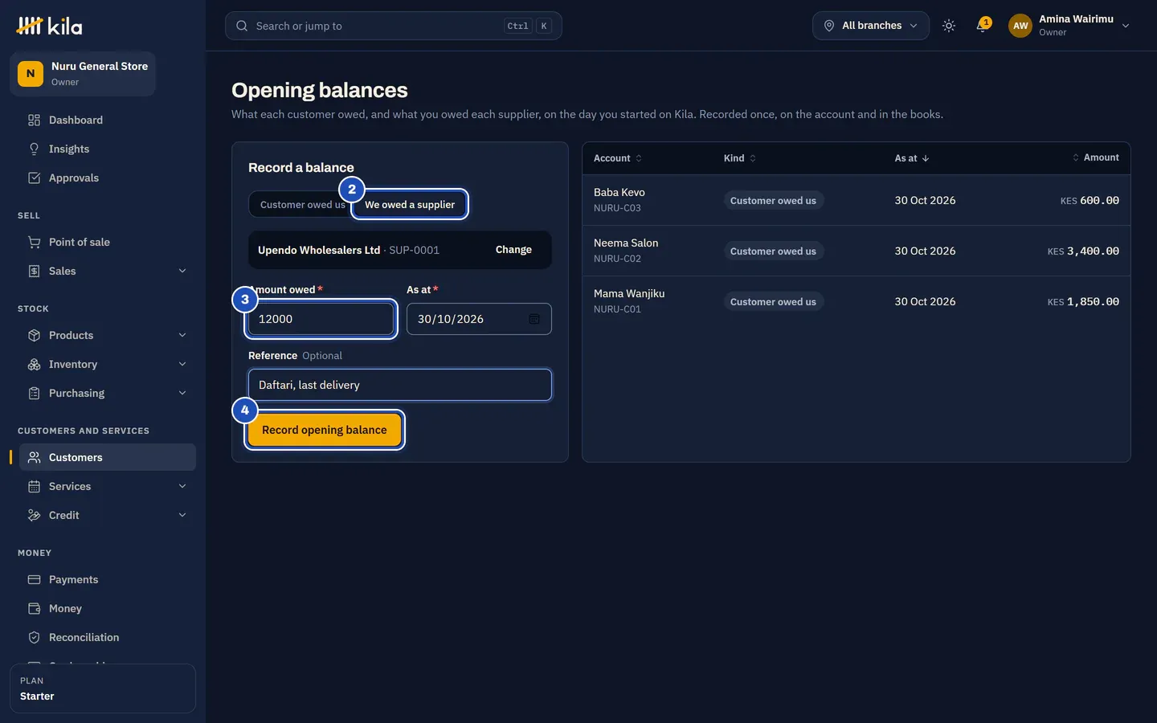This screenshot has height=723, width=1157.
Task: Sort table by Account column
Action: click(x=617, y=158)
